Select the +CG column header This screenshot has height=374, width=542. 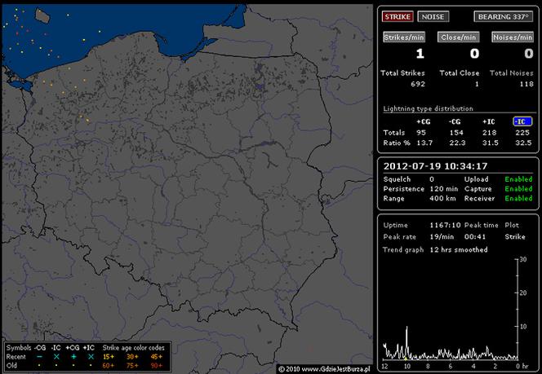(x=423, y=121)
